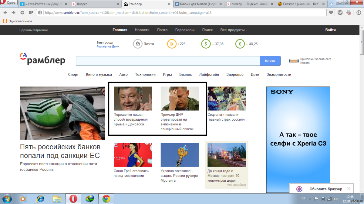Open the Adblock ABP extension icon
This screenshot has width=364, height=204.
coord(340,13)
